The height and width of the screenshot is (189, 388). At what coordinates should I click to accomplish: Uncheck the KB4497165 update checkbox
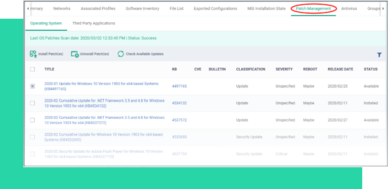tap(32, 86)
